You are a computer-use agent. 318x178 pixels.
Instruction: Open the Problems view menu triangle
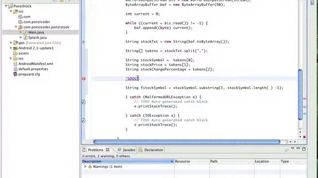point(293,148)
